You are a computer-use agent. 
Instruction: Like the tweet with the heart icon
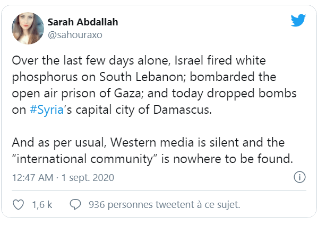pyautogui.click(x=18, y=204)
